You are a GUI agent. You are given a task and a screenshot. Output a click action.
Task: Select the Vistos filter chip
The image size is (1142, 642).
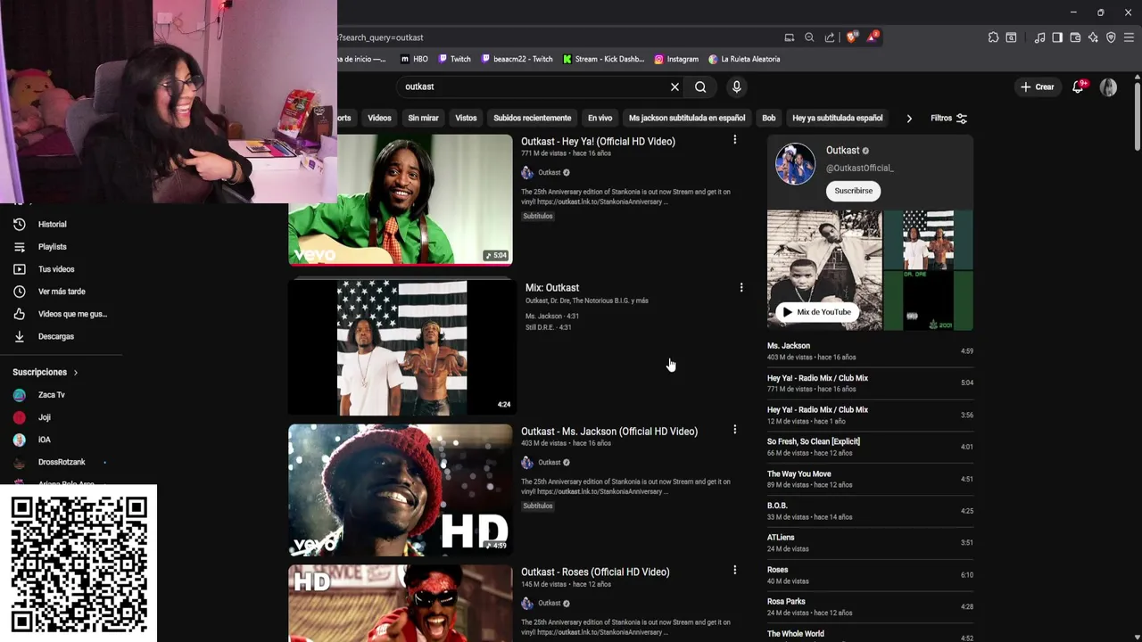pyautogui.click(x=466, y=118)
